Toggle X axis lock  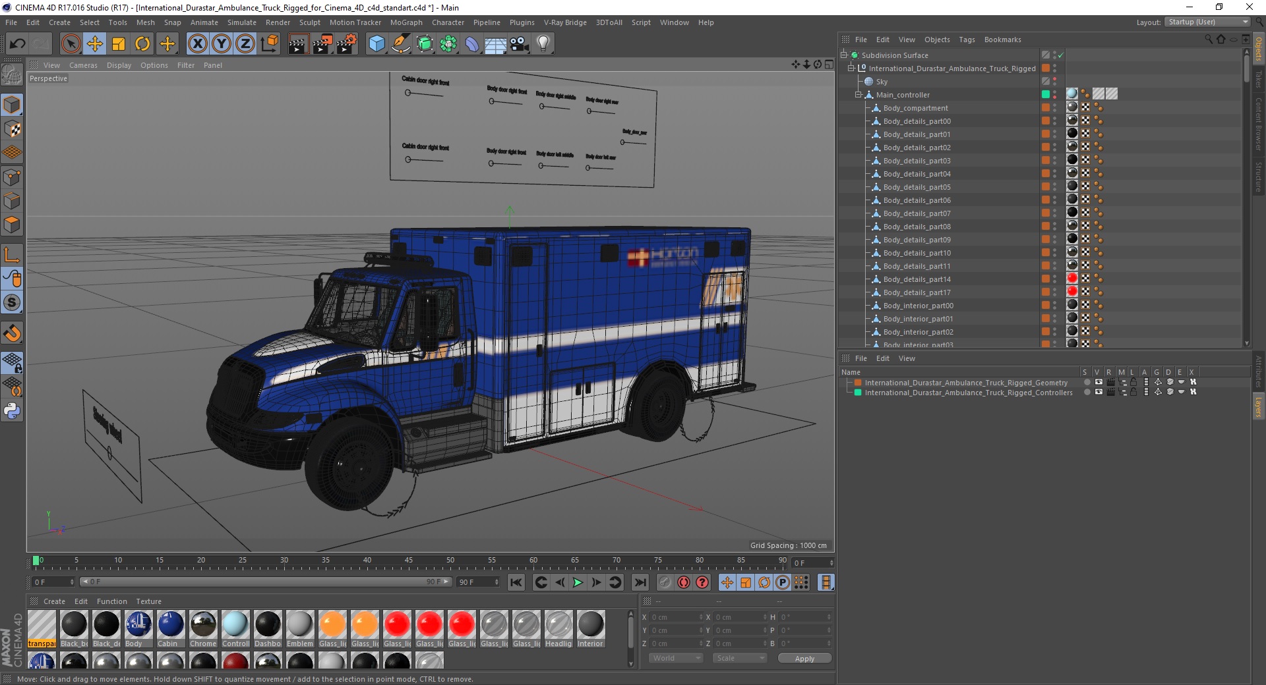[x=197, y=44]
